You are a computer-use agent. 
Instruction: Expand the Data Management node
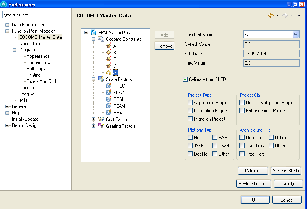pyautogui.click(x=7, y=25)
